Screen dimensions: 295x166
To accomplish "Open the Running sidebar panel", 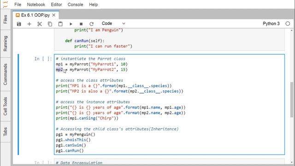I will pyautogui.click(x=5, y=43).
